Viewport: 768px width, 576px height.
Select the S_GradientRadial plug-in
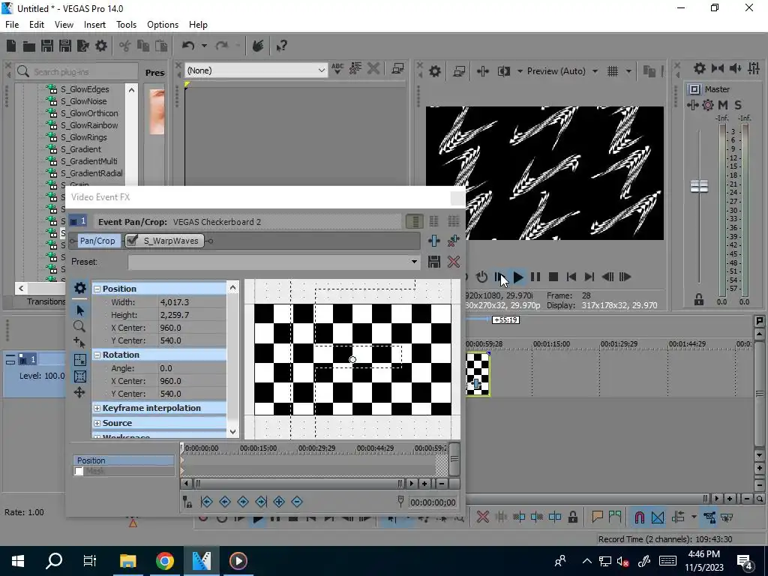91,173
